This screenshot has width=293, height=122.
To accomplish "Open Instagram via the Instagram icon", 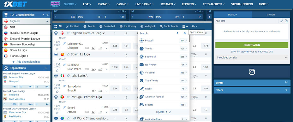I will tap(252, 72).
